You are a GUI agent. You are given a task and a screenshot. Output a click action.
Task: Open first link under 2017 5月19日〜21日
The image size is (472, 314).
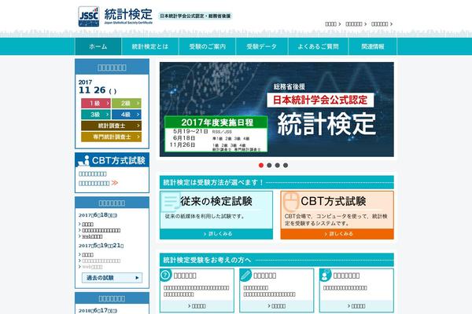click(x=87, y=255)
